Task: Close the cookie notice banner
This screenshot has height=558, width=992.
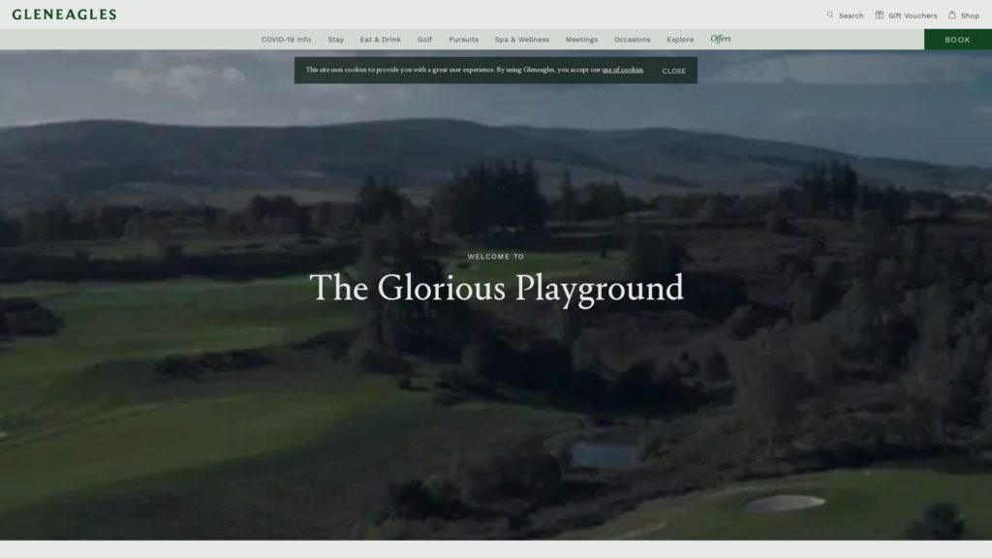Action: 673,71
